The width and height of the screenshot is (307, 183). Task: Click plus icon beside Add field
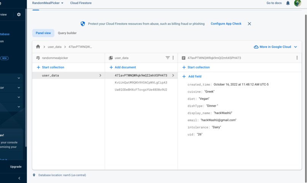click(184, 76)
